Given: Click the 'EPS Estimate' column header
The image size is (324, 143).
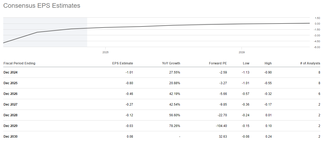Looking at the screenshot, I should point(123,63).
